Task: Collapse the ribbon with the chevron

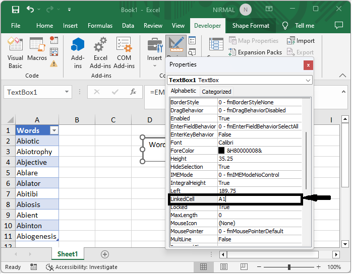Action: pos(342,76)
